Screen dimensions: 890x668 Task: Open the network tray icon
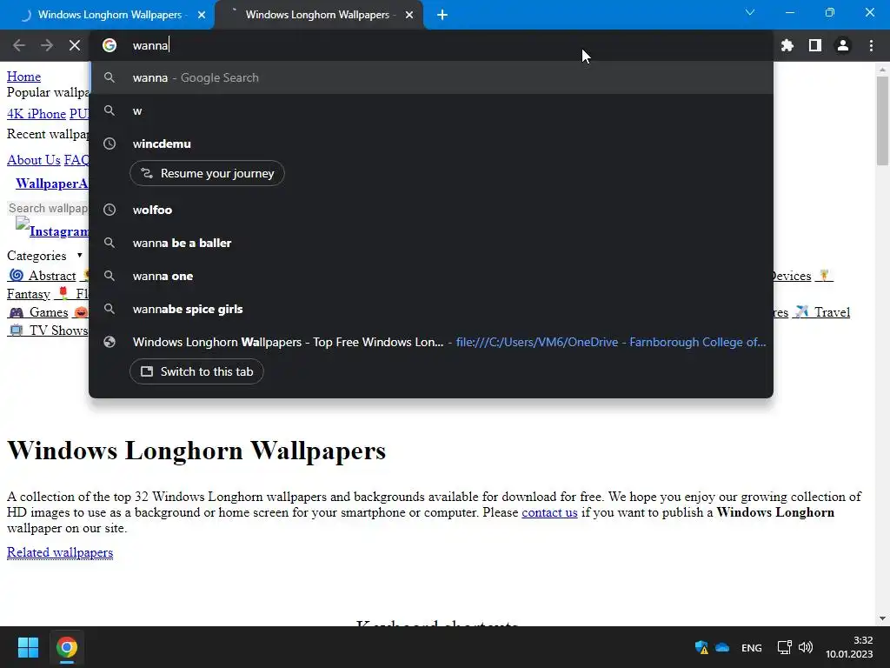[x=785, y=647]
